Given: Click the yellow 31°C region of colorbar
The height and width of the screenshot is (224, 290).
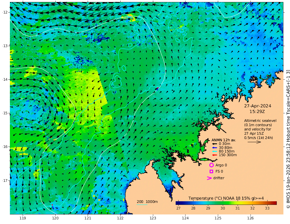Looking at the screenshot, I should click(238, 203).
